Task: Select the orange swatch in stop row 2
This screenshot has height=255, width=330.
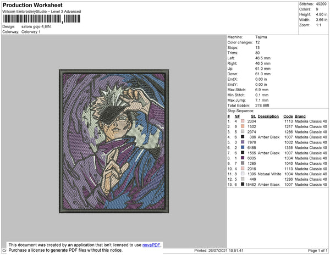Action: click(243, 126)
